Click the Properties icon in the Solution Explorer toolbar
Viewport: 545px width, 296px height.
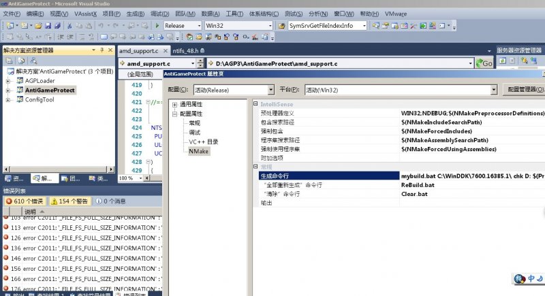[x=9, y=61]
